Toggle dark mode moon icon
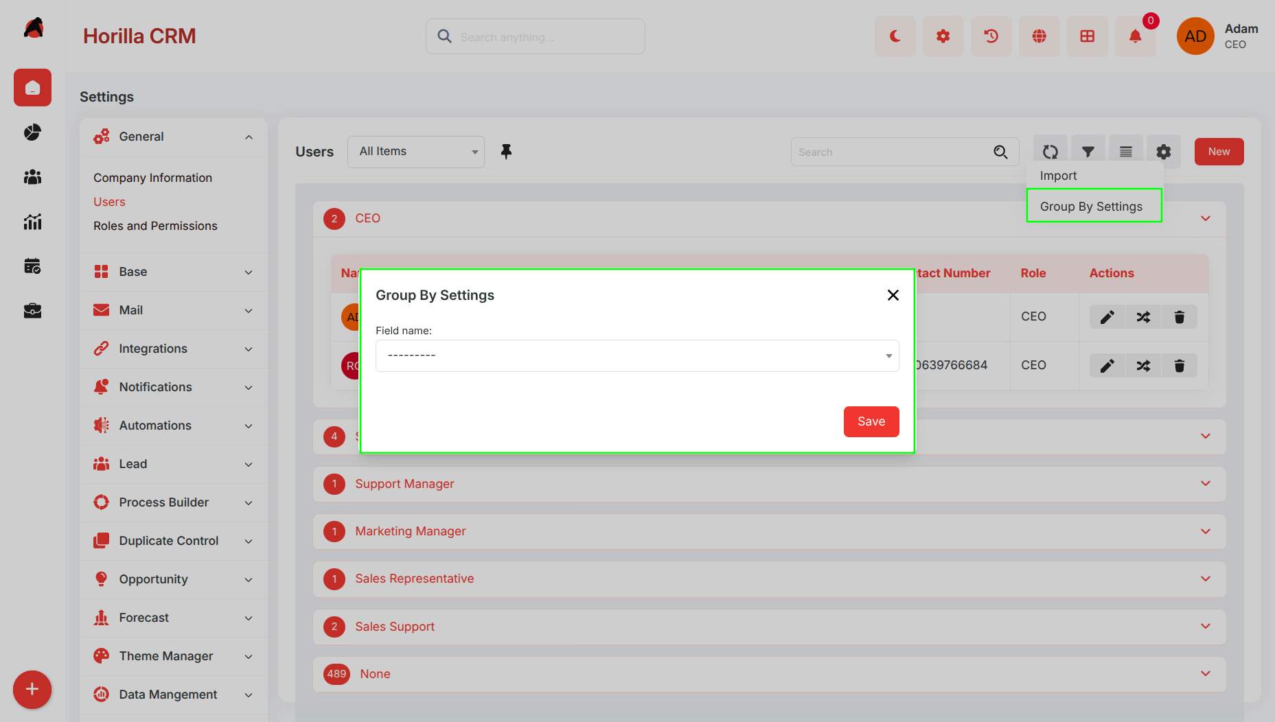The width and height of the screenshot is (1275, 722). (895, 36)
